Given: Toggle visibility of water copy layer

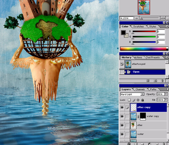Looking at the screenshot, I should pos(122,116).
